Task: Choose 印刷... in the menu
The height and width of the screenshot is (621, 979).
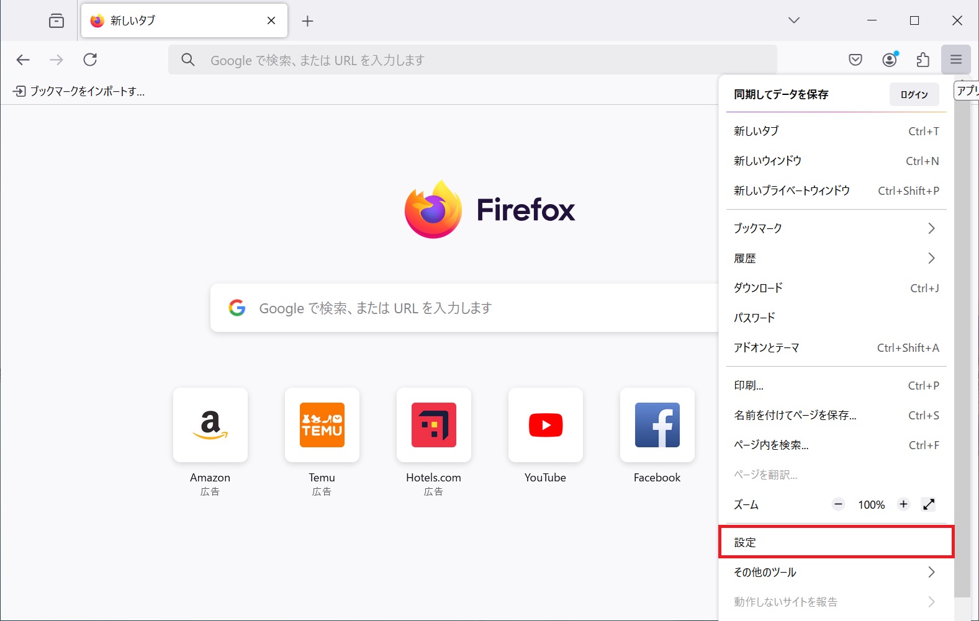Action: point(836,385)
